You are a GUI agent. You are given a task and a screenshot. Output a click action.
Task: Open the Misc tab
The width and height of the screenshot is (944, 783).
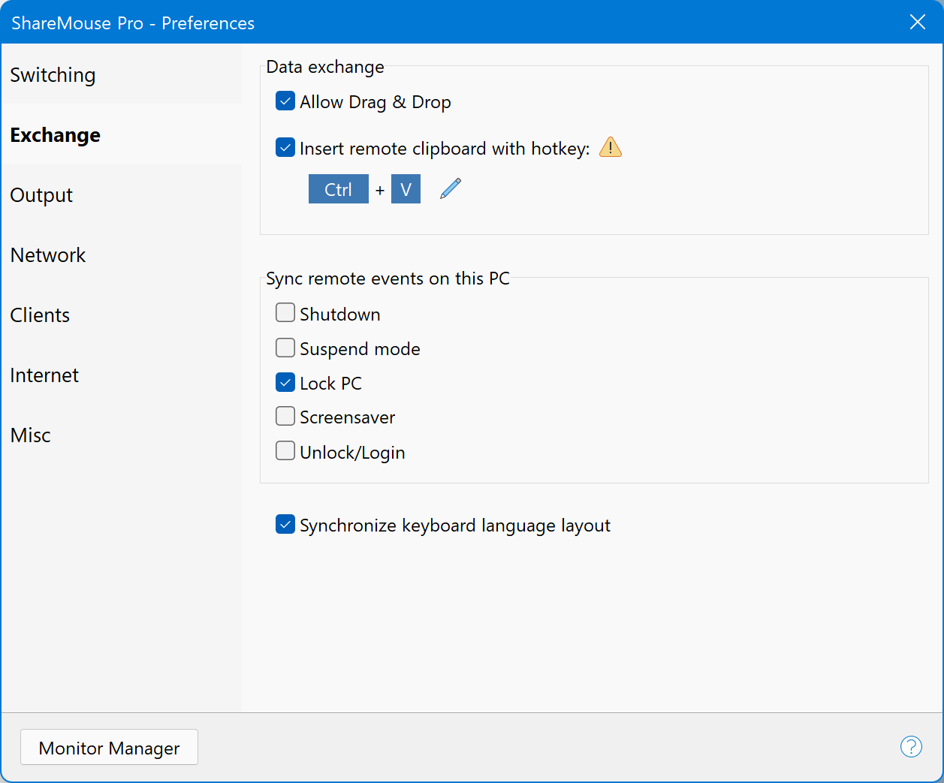[x=122, y=435]
